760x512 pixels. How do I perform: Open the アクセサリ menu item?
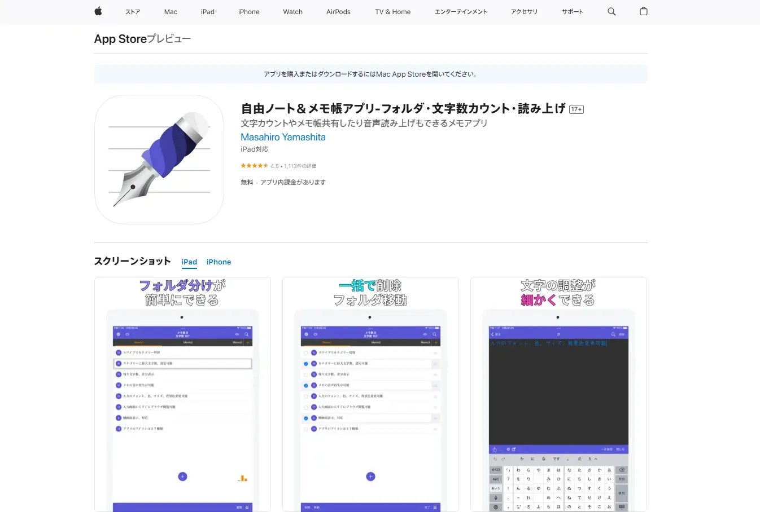click(524, 11)
